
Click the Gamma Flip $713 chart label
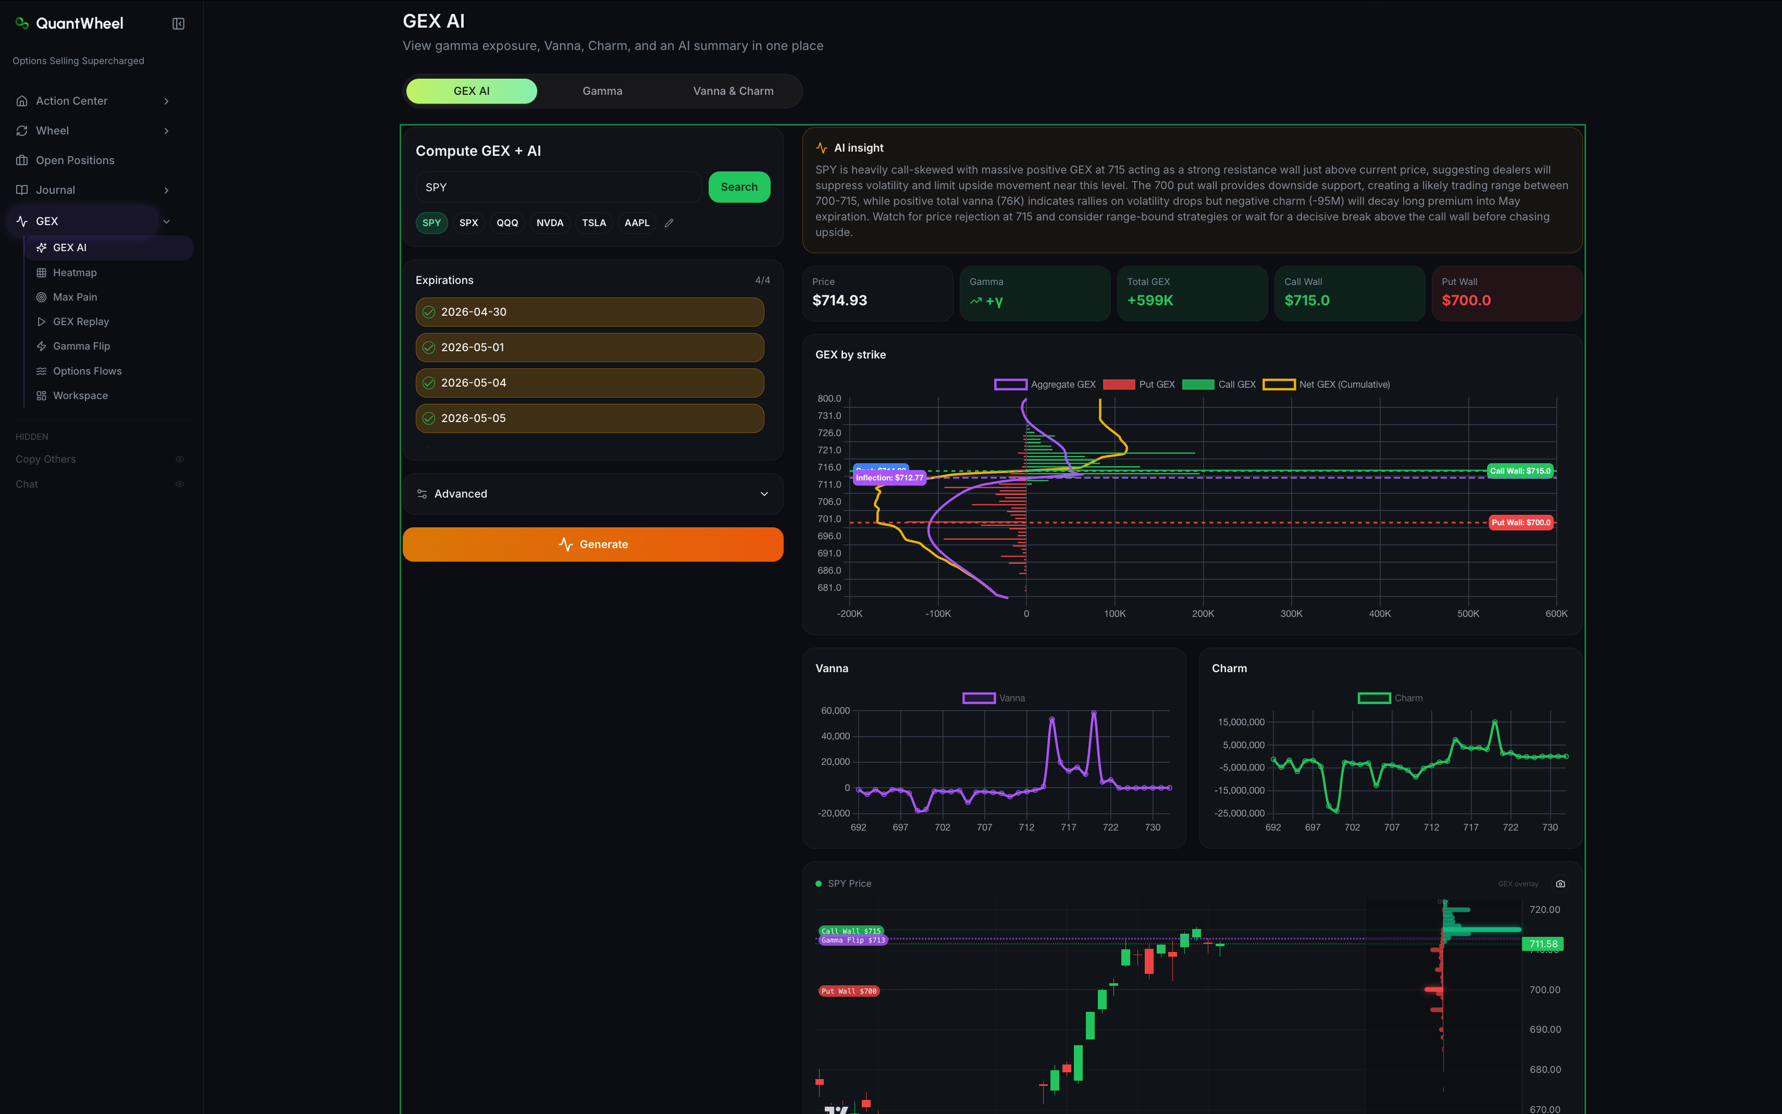[853, 940]
